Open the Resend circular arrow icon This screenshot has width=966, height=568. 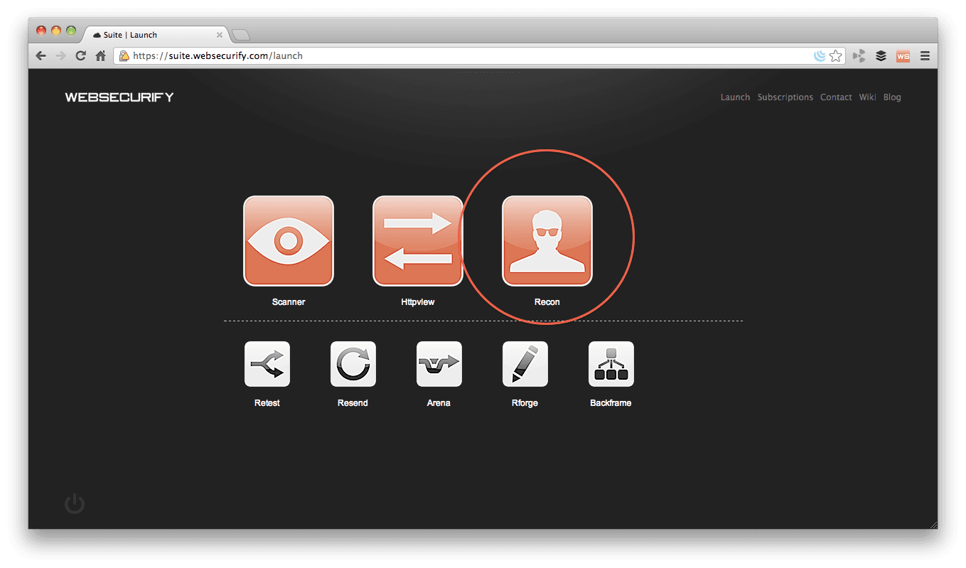click(353, 364)
